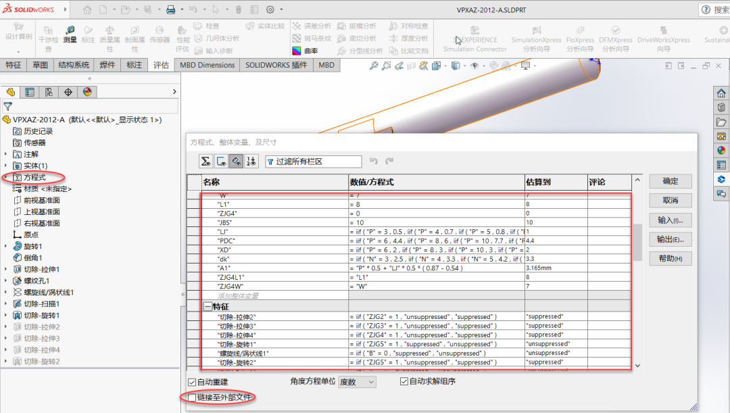Click the 确定 button
This screenshot has height=413, width=730.
point(671,181)
